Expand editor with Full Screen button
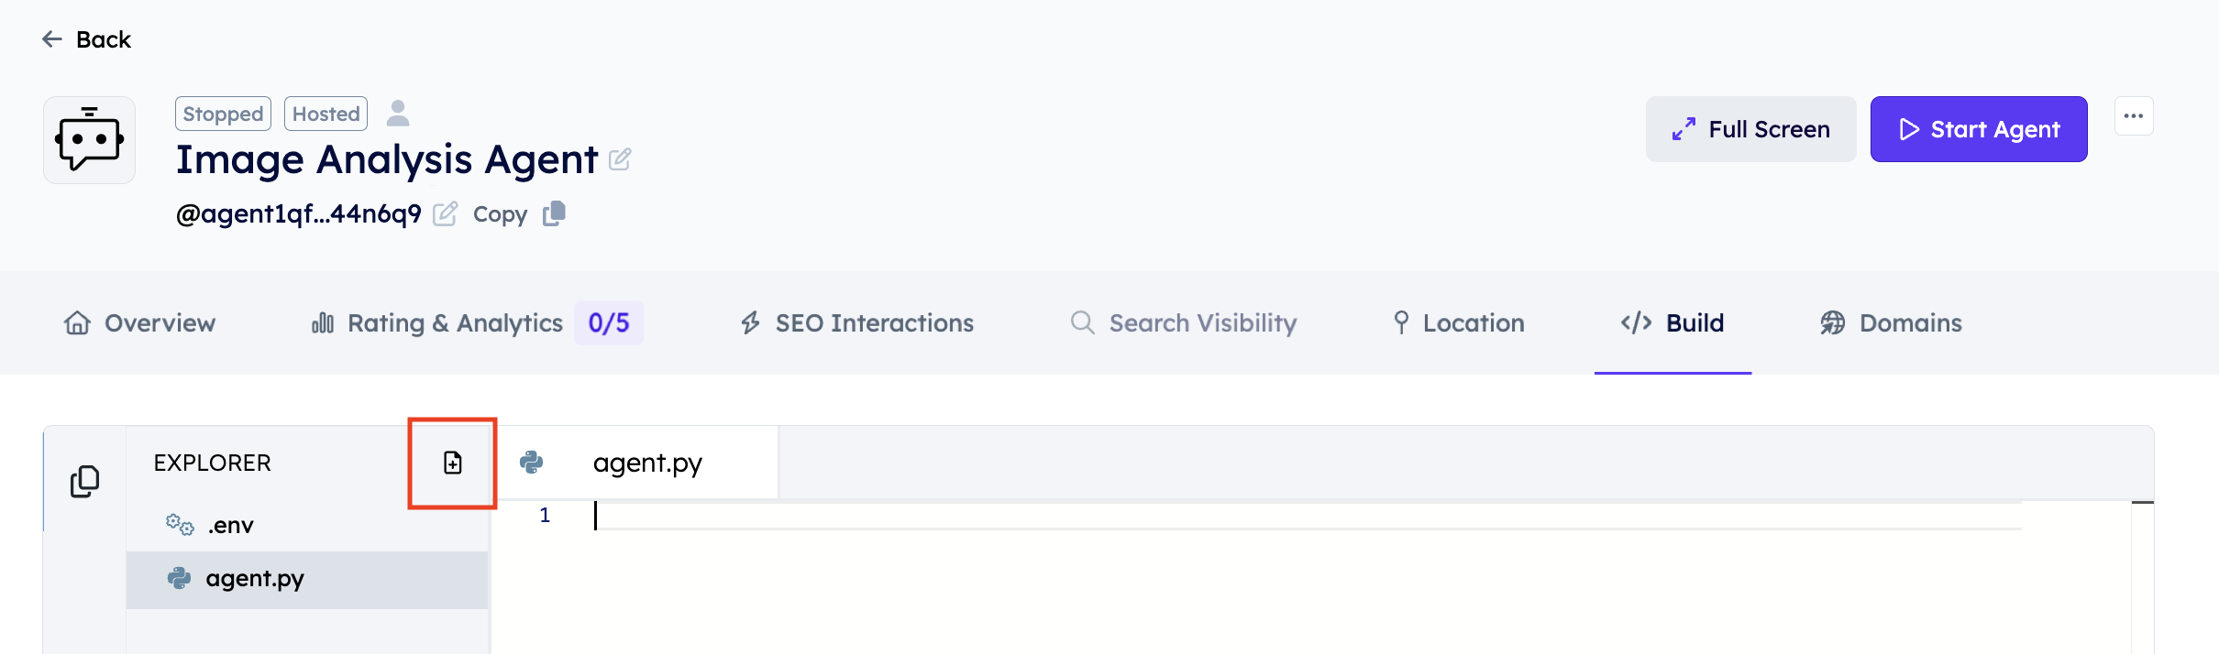 click(1750, 129)
